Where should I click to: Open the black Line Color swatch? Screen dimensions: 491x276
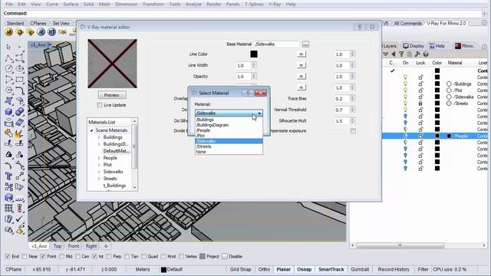pyautogui.click(x=254, y=54)
